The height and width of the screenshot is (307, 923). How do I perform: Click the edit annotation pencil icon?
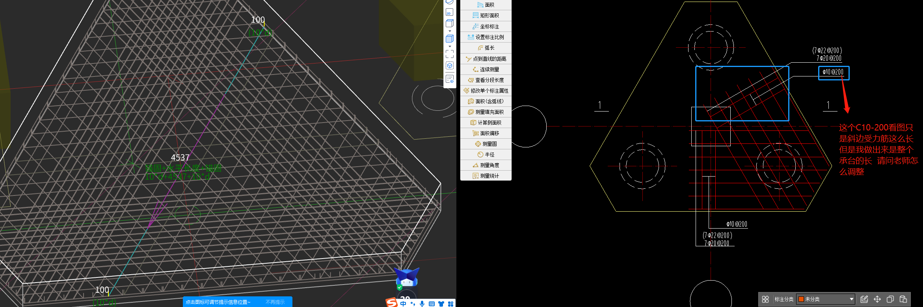pyautogui.click(x=864, y=299)
